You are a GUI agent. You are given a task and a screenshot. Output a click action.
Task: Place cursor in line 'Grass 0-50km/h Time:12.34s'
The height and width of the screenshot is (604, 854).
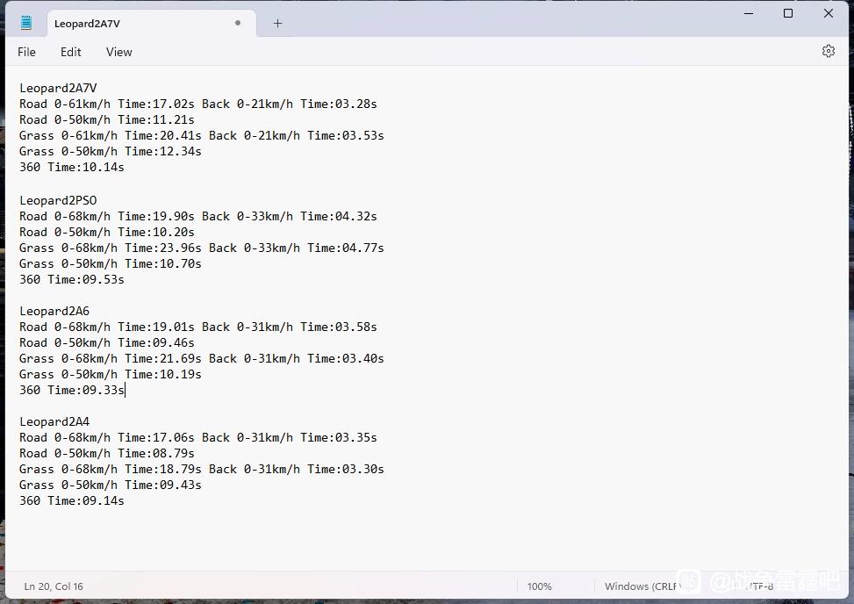pyautogui.click(x=111, y=151)
